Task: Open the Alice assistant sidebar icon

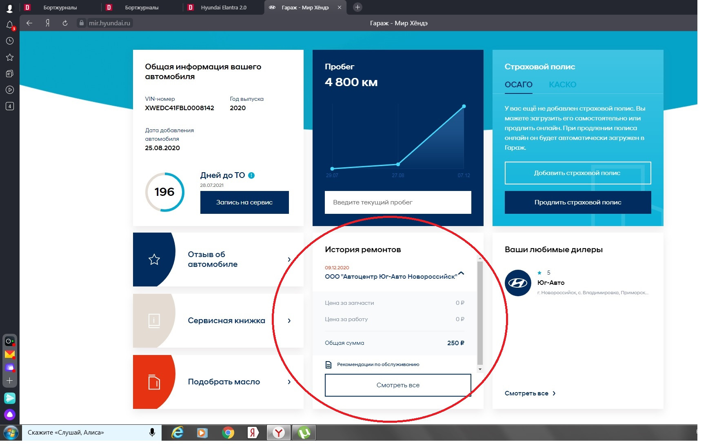Action: pos(10,415)
